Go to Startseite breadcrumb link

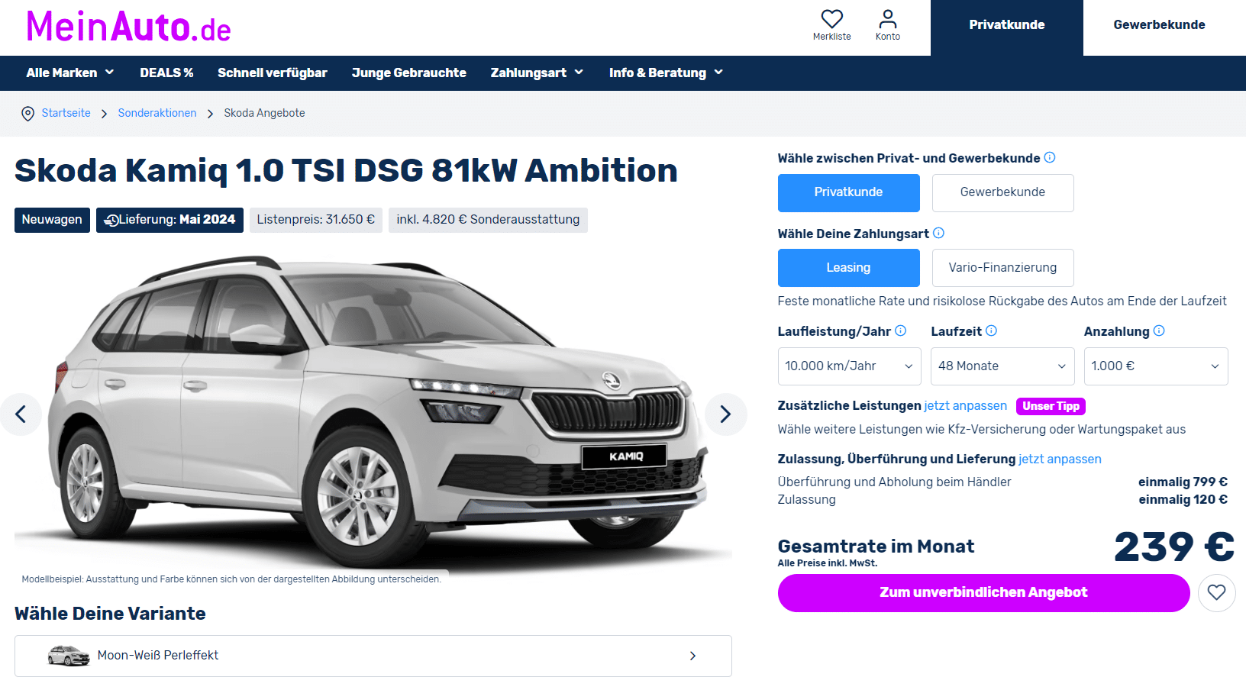pos(66,113)
